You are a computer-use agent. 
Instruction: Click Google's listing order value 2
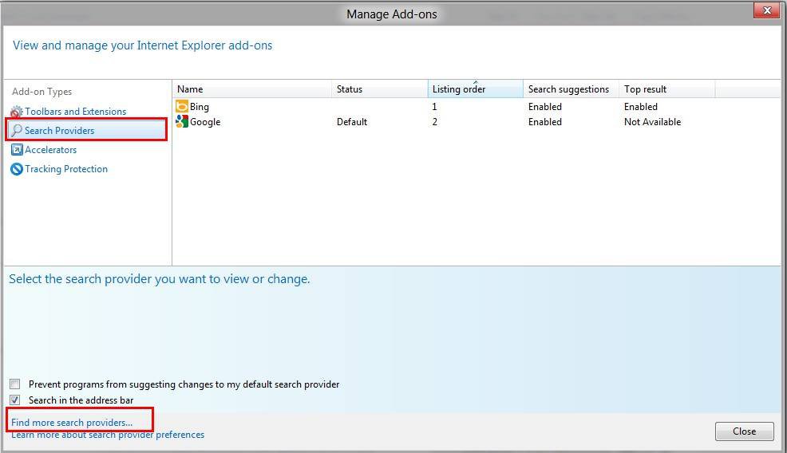tap(435, 121)
